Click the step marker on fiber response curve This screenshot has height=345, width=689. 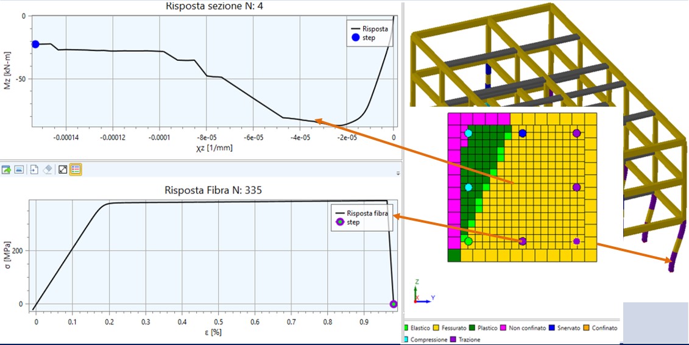click(394, 304)
